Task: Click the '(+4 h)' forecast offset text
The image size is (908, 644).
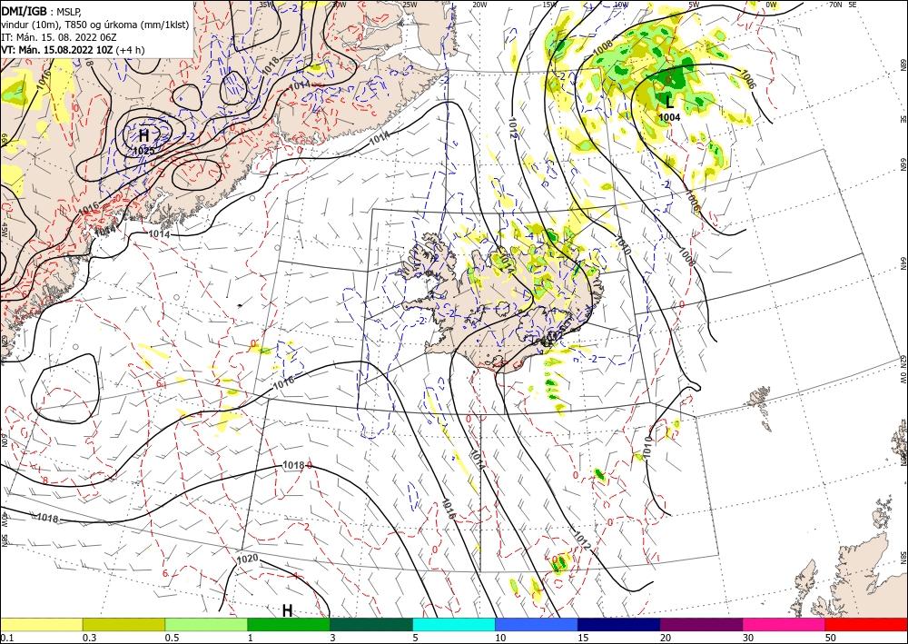Action: coord(130,50)
